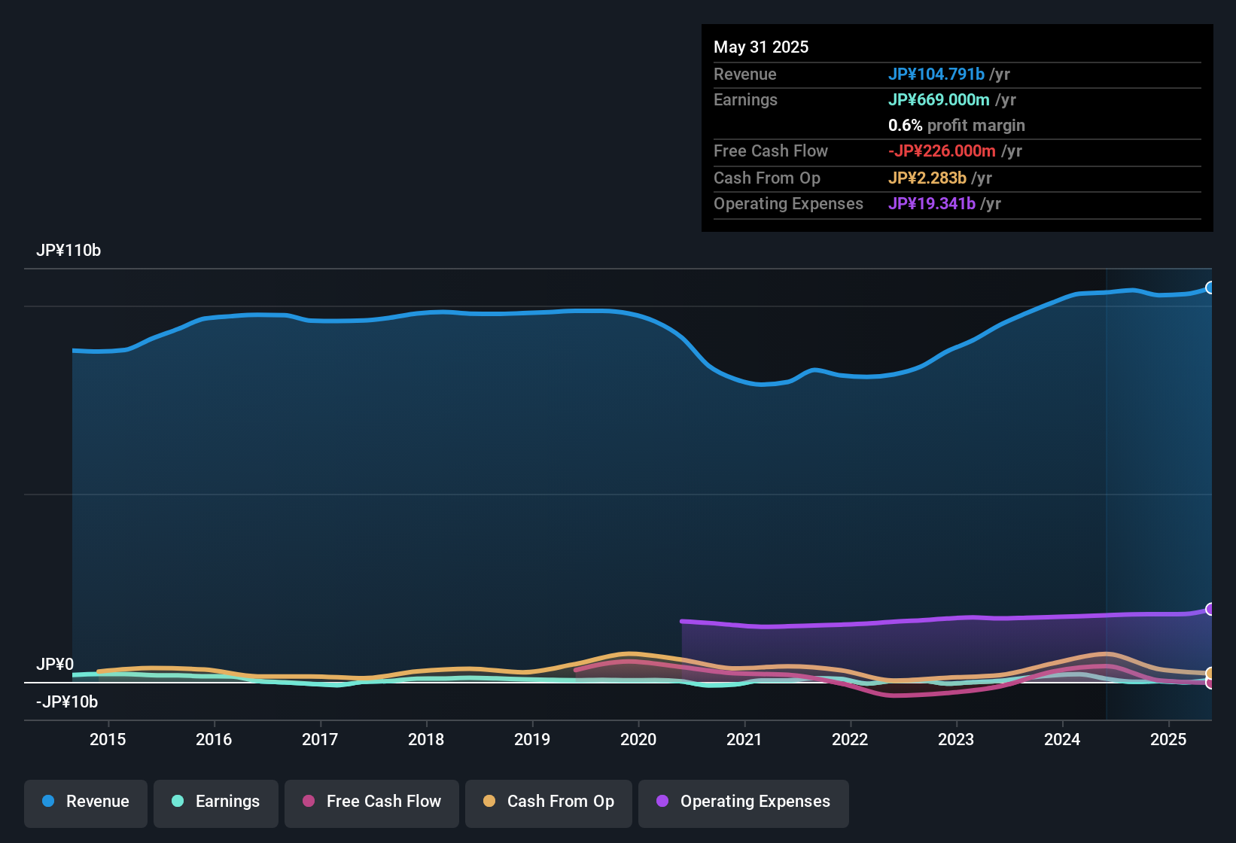Screen dimensions: 1236x843
Task: Click the 2017 x-axis label
Action: 320,739
